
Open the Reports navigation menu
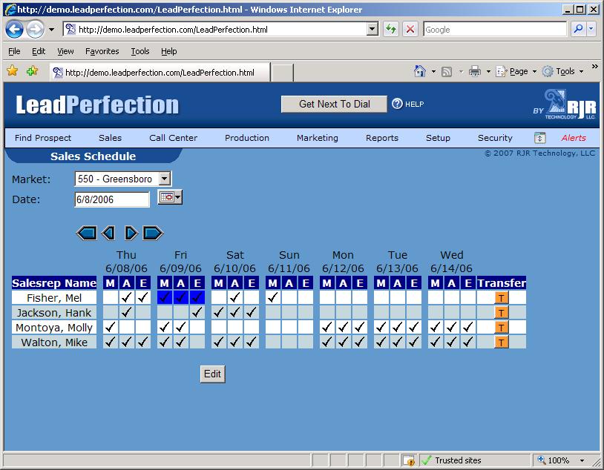tap(382, 138)
